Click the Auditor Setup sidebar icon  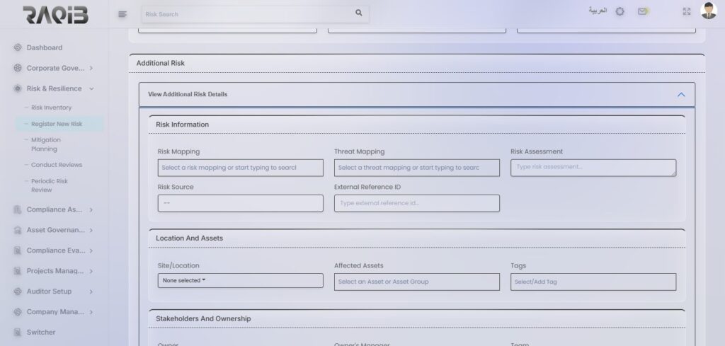click(x=18, y=292)
